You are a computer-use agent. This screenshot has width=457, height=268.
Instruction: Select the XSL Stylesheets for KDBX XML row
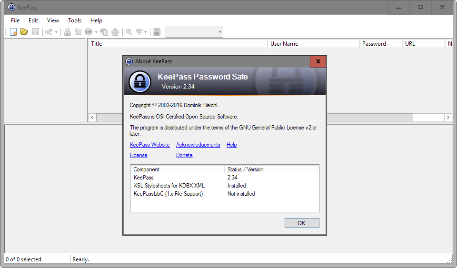(x=224, y=186)
